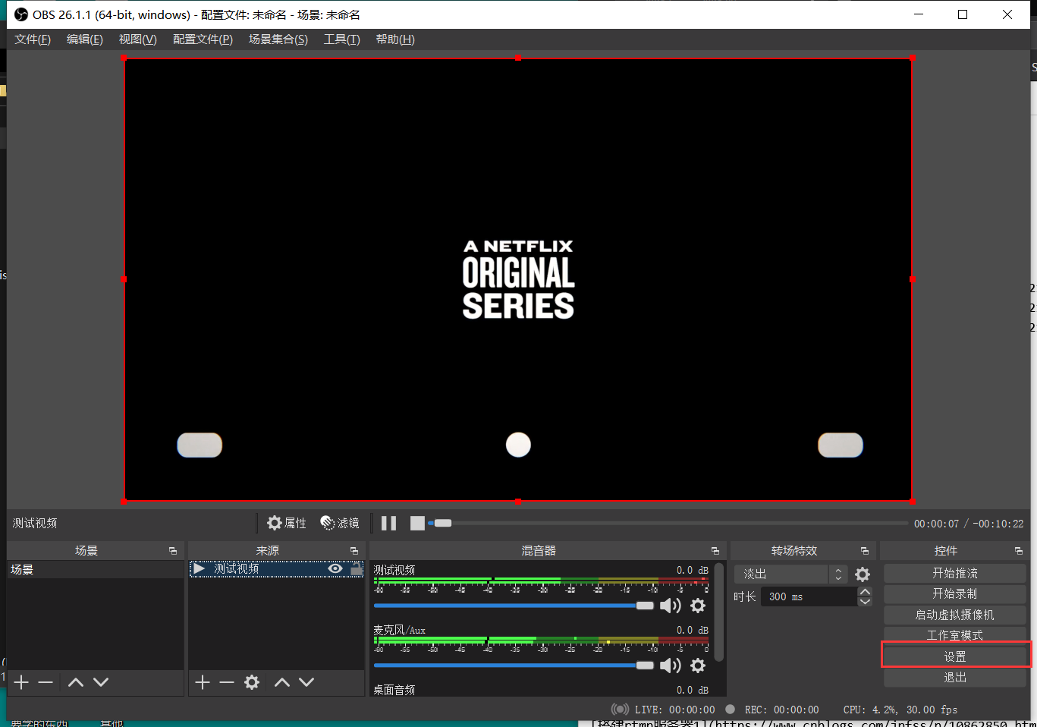Move the scene up in the list
Image resolution: width=1037 pixels, height=727 pixels.
click(76, 682)
